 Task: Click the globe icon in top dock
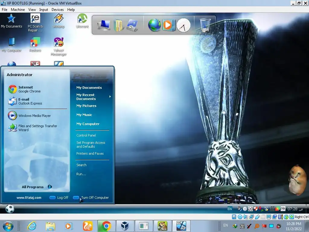(x=154, y=25)
